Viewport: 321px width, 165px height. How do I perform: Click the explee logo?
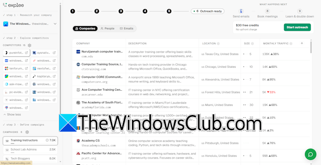tap(13, 5)
